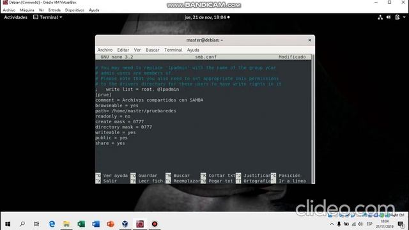Click the 'Salir' nano shortcut label
The height and width of the screenshot is (230, 409).
pos(110,181)
